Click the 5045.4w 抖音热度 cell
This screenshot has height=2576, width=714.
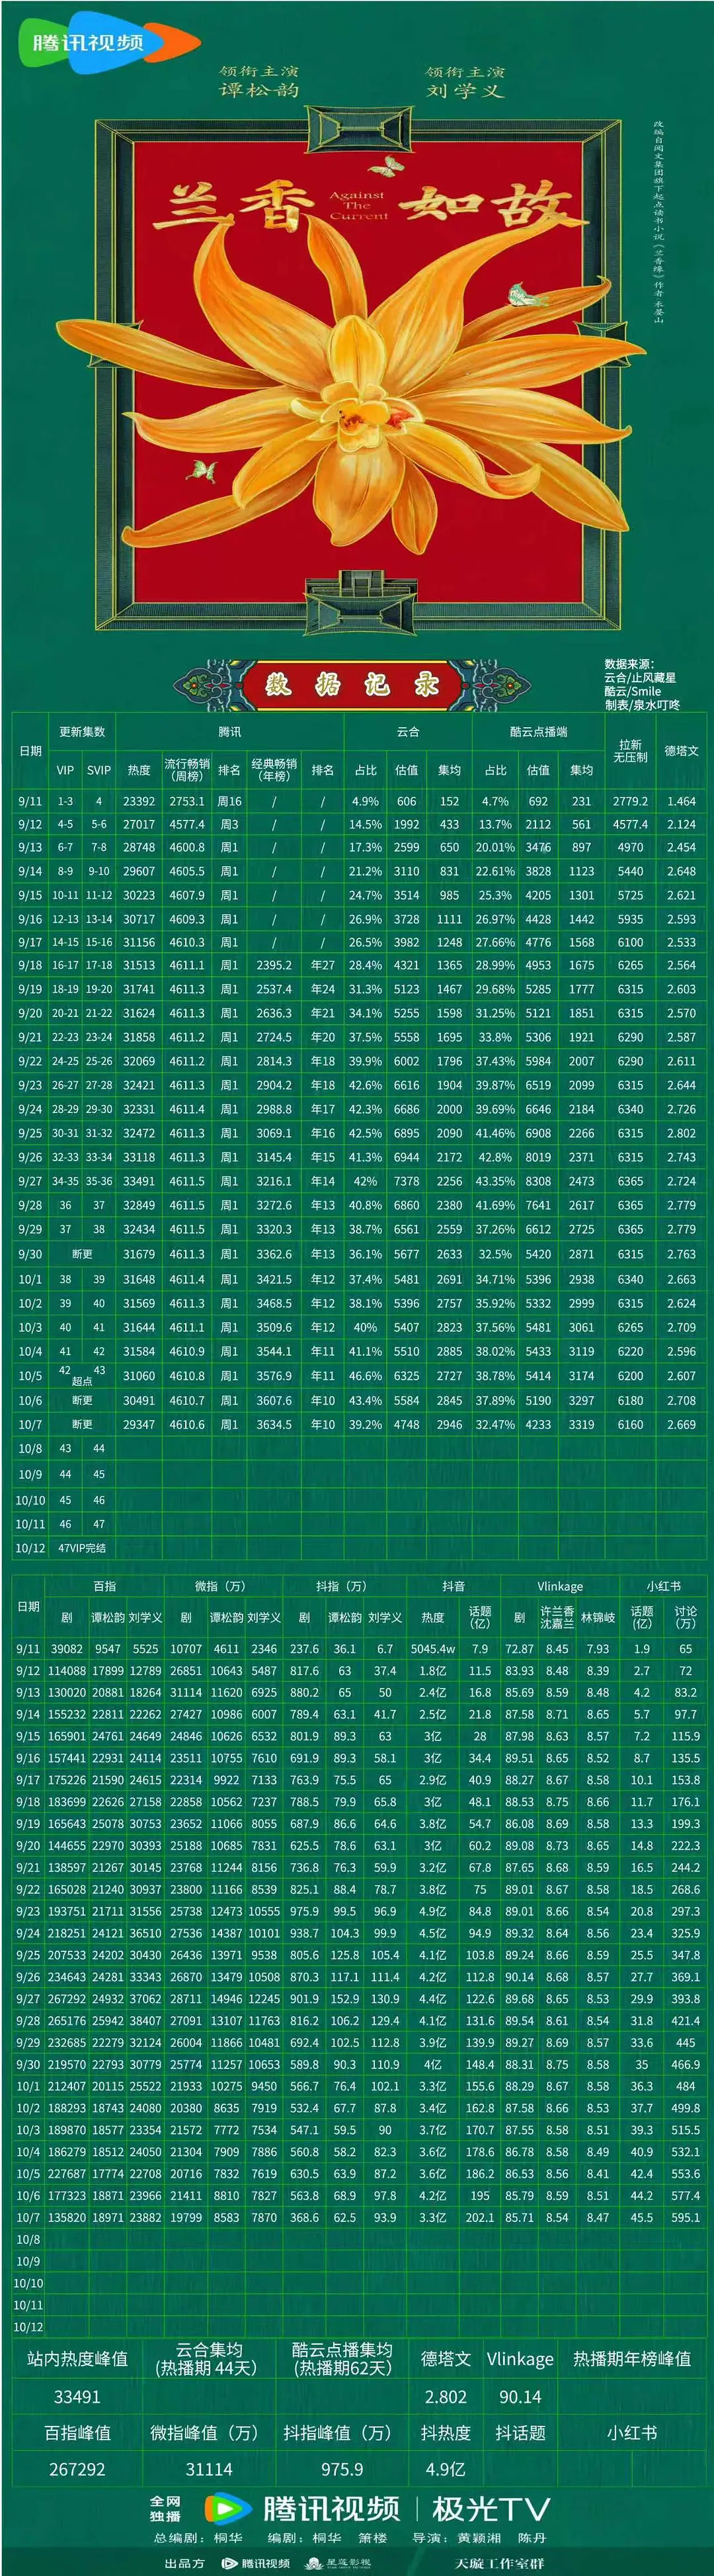[432, 1649]
